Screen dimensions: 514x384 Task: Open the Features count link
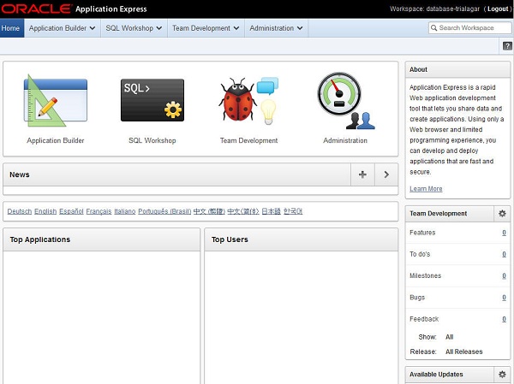504,233
